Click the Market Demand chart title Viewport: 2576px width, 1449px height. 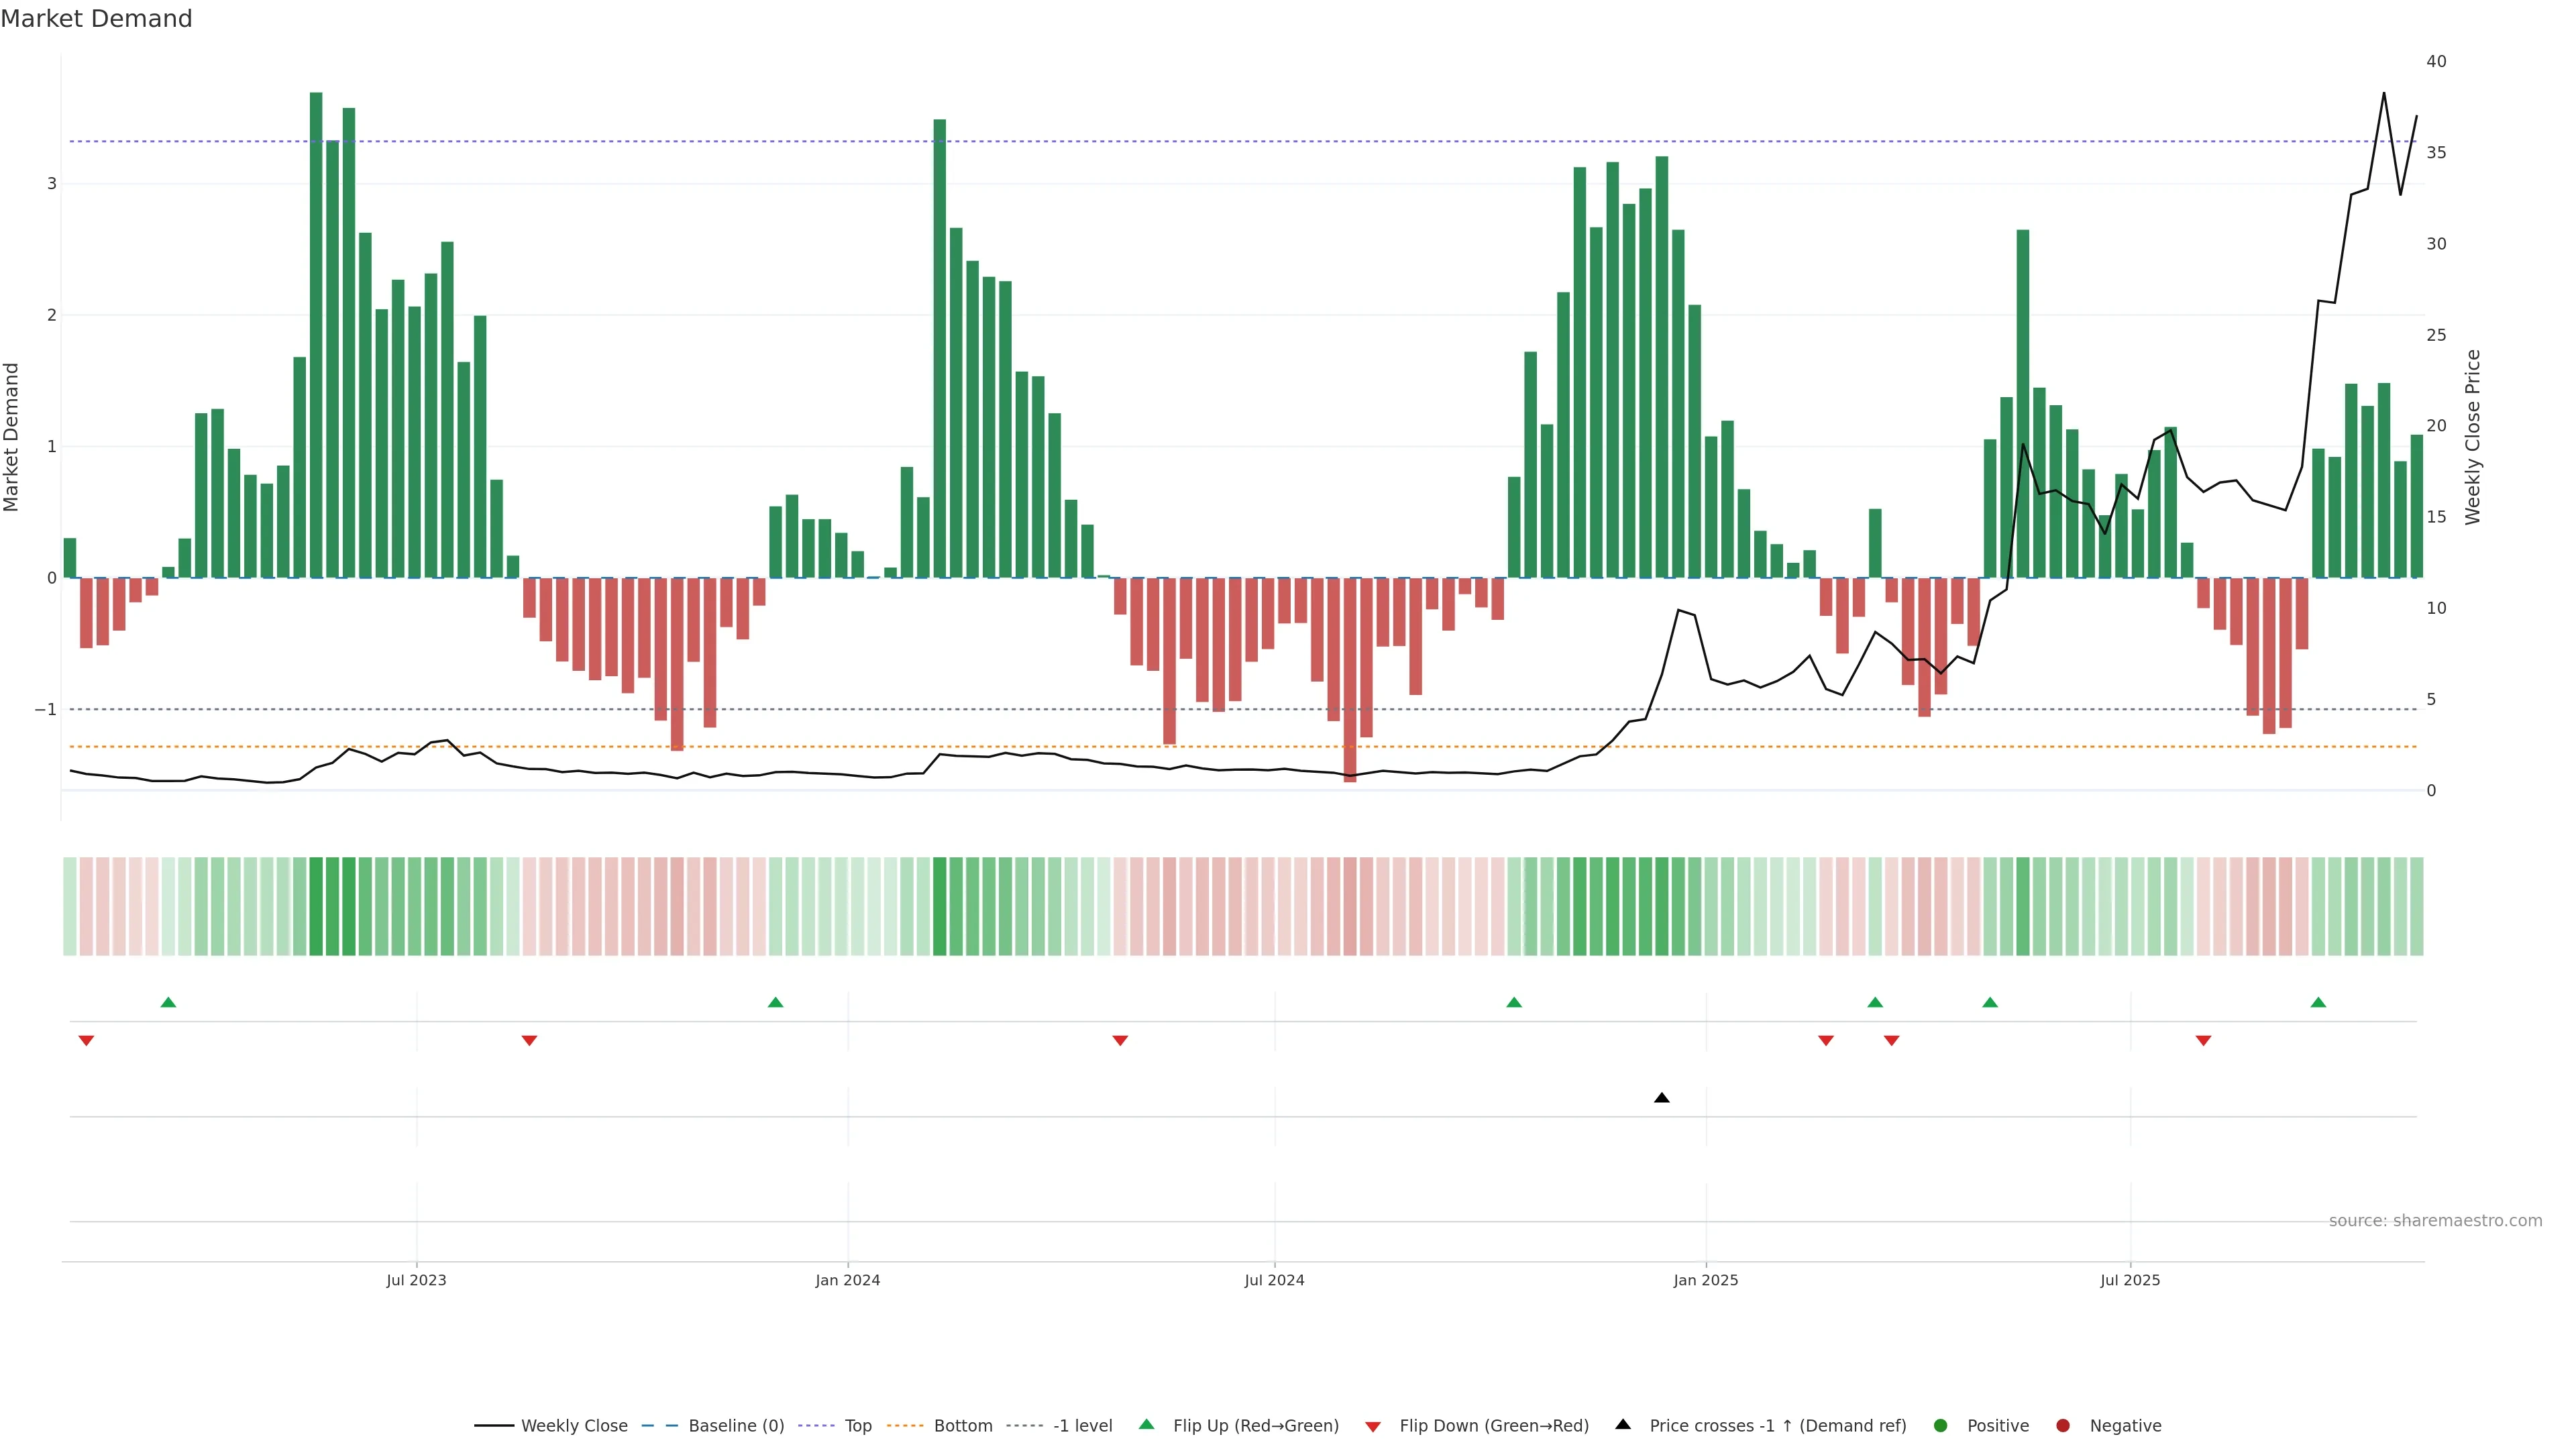coord(96,19)
